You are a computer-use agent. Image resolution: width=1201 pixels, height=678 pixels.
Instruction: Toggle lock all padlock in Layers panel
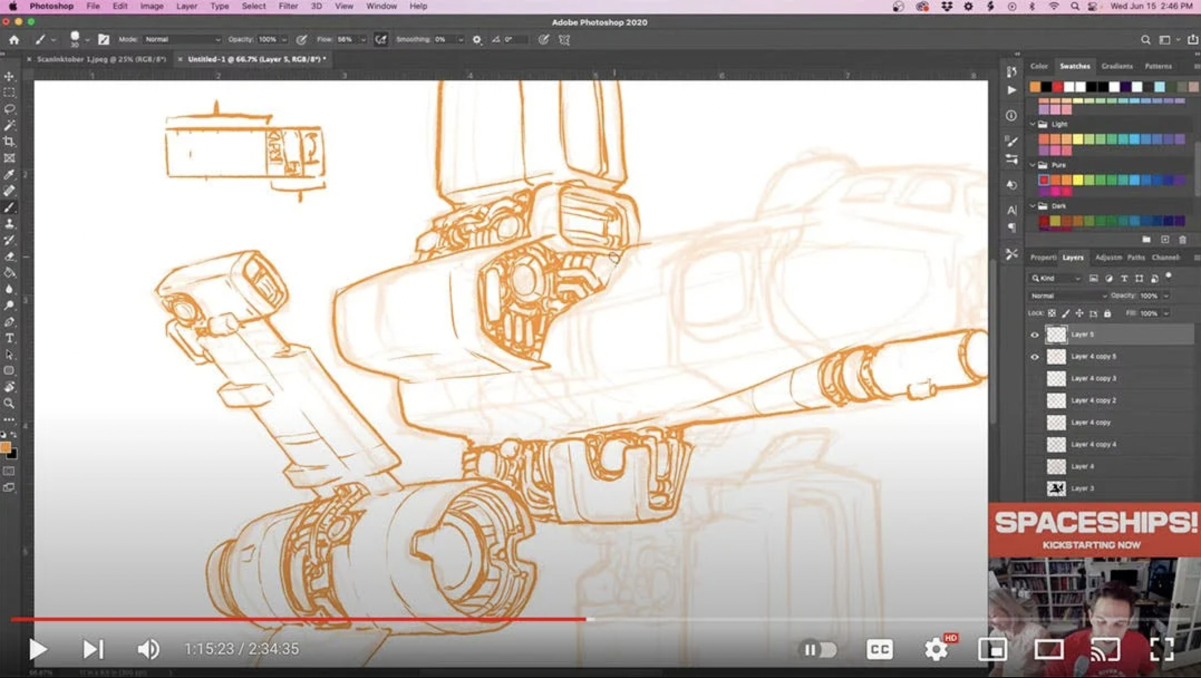click(x=1107, y=313)
